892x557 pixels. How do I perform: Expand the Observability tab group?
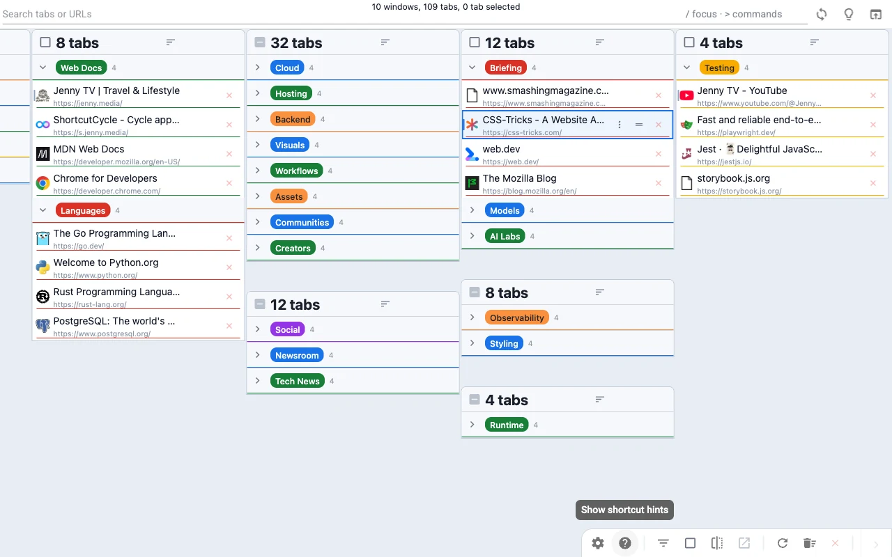tap(472, 317)
